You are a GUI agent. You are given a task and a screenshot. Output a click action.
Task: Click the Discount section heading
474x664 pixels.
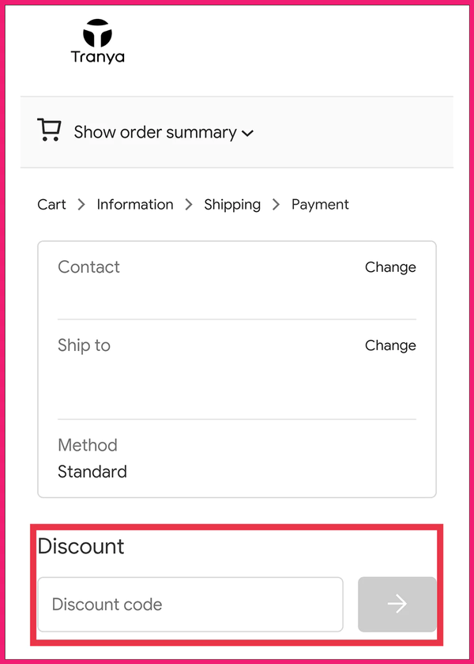click(x=81, y=546)
